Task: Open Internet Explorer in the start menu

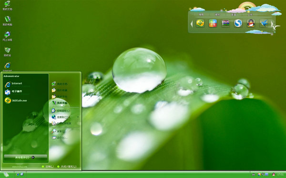Action: [x=13, y=84]
